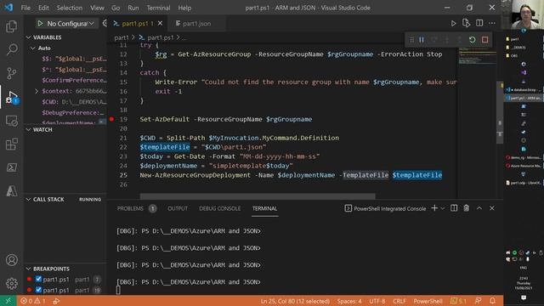The width and height of the screenshot is (544, 306).
Task: Change language mode via PowerShell status item
Action: click(428, 301)
